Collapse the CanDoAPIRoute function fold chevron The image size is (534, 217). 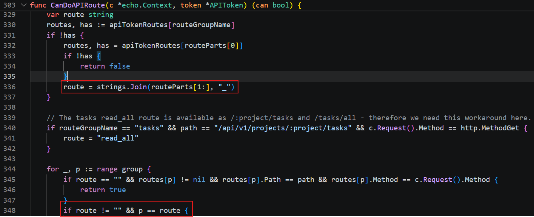[x=24, y=6]
